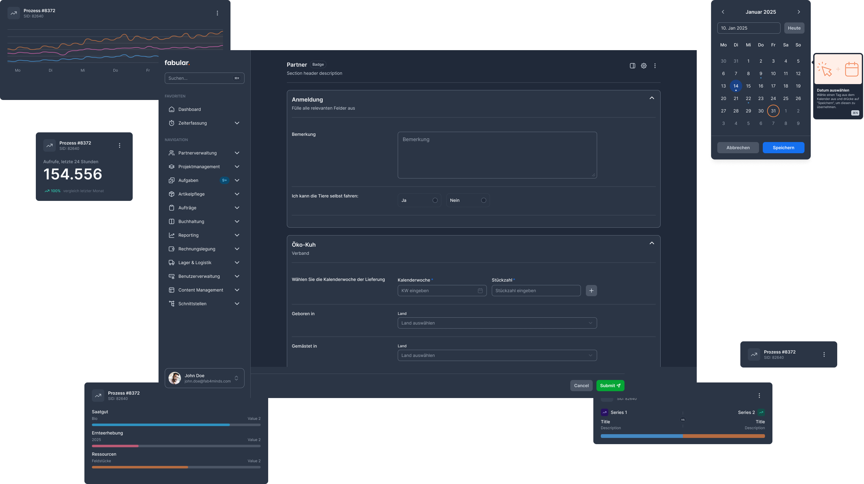Collapse the Öko-Kuh section
Image resolution: width=864 pixels, height=484 pixels.
(652, 244)
